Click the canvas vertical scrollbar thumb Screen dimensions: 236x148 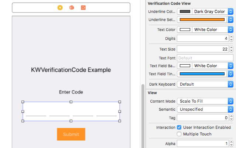[x=143, y=116]
